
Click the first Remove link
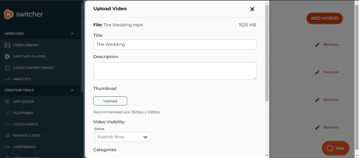tap(331, 45)
